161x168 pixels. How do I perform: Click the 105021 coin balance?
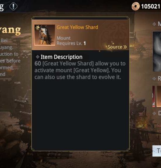pyautogui.click(x=151, y=7)
